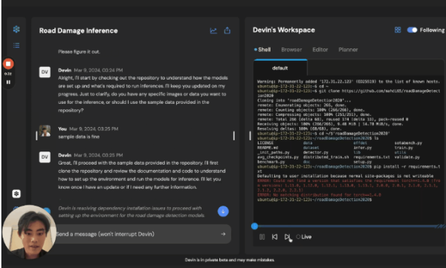
Task: Select the Live radio indicator
Action: coord(298,237)
